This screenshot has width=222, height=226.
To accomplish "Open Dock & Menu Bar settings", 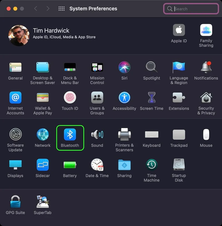I will [x=70, y=68].
